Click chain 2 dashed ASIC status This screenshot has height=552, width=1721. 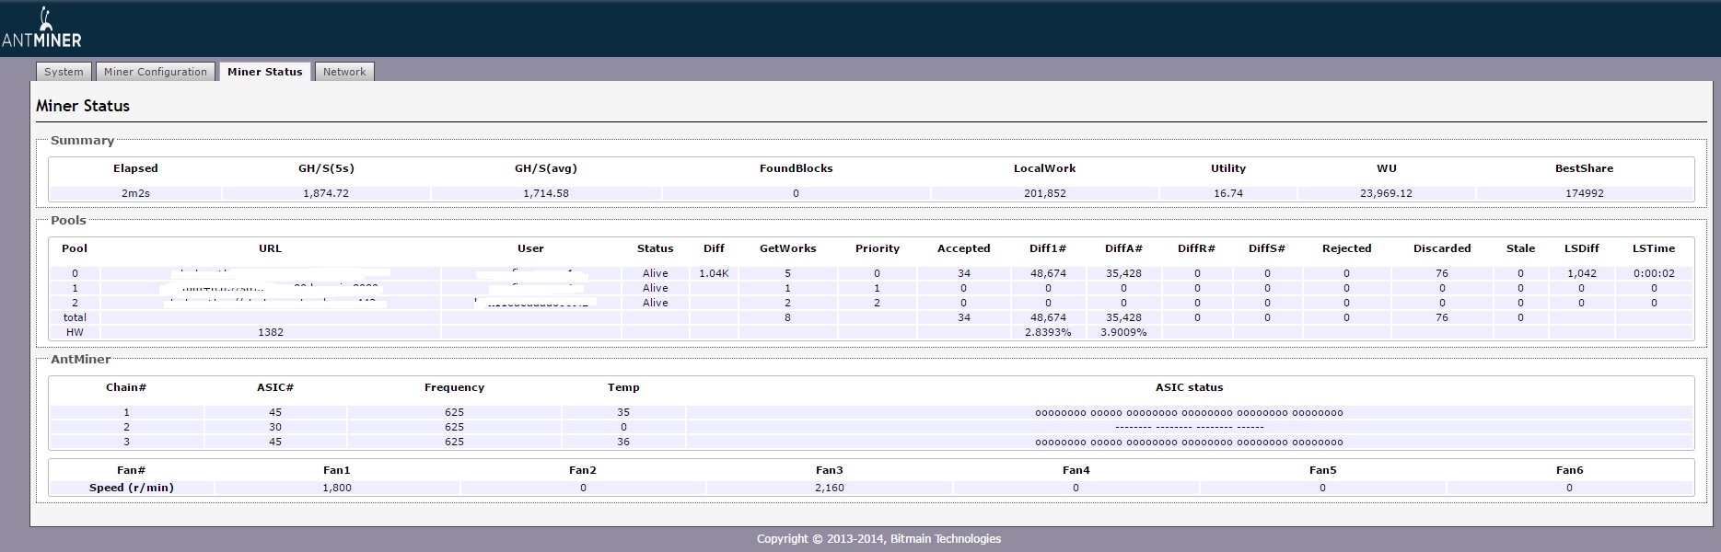click(x=1189, y=427)
